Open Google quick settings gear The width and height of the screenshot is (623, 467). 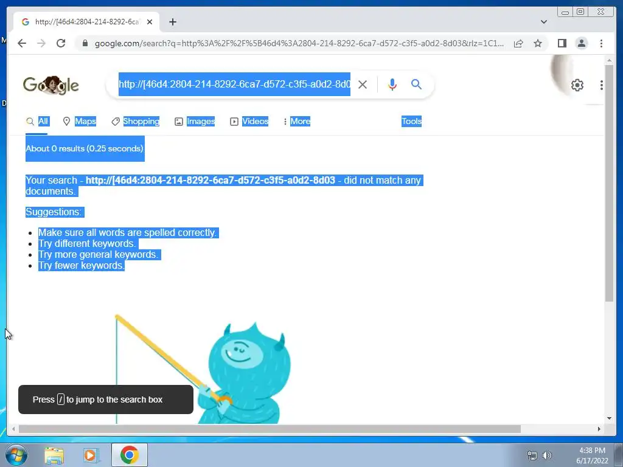coord(577,85)
